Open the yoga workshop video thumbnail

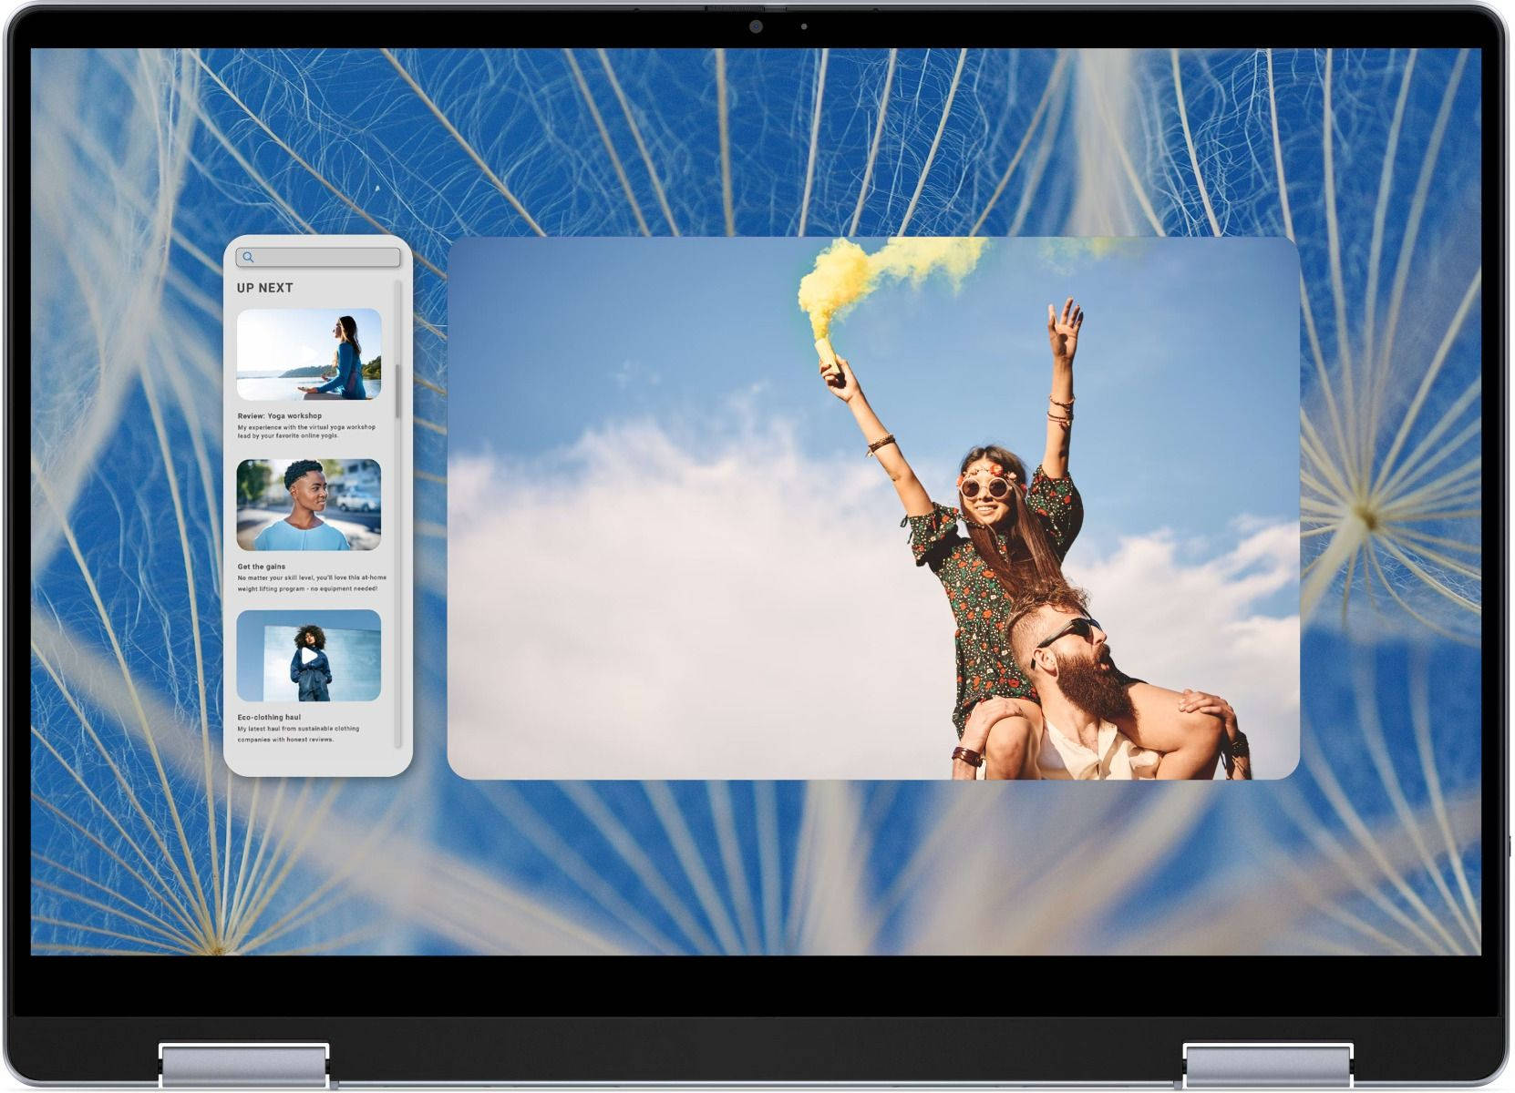pyautogui.click(x=309, y=354)
